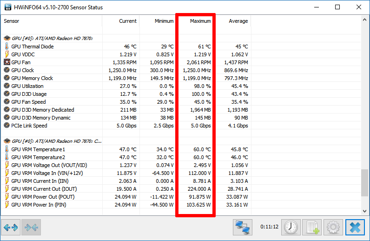Click the 103.625 W maximum power in value
This screenshot has height=241, width=370.
tap(198, 205)
